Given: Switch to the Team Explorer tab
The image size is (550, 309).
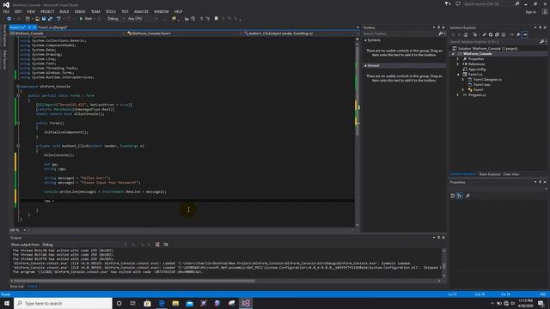Looking at the screenshot, I should [x=490, y=174].
